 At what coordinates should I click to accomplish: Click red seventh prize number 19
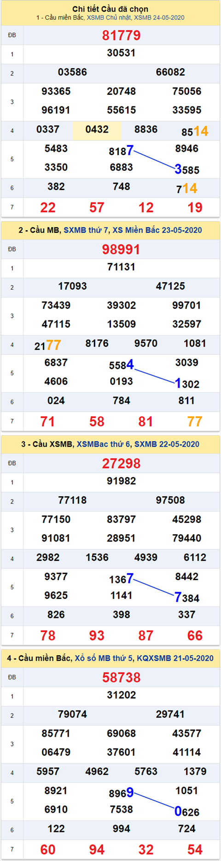195,208
